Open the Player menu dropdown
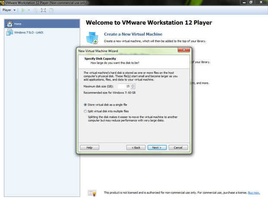Viewport: 268px width, 201px height. click(9, 10)
